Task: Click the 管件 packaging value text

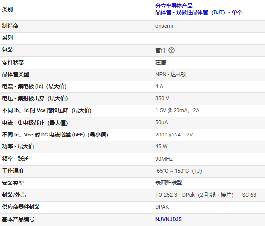Action: (x=161, y=50)
